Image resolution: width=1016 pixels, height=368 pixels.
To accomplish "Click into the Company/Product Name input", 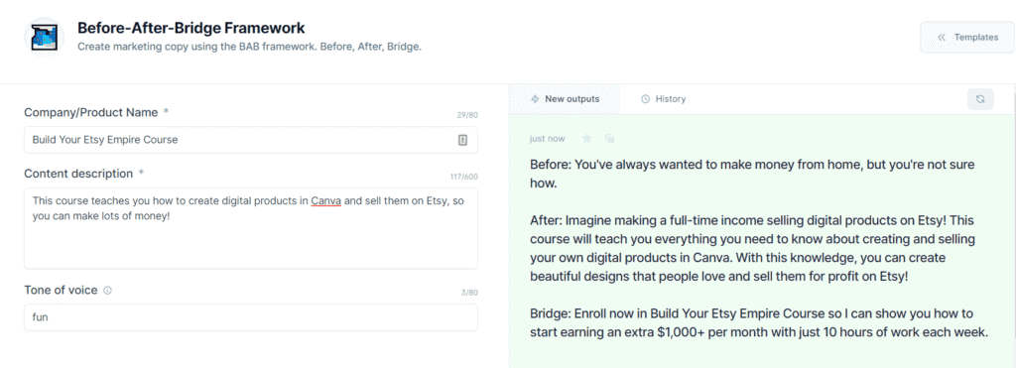I will coord(251,139).
